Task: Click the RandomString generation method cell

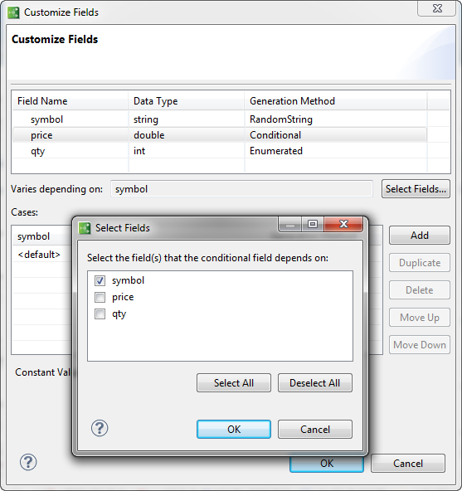Action: point(336,119)
